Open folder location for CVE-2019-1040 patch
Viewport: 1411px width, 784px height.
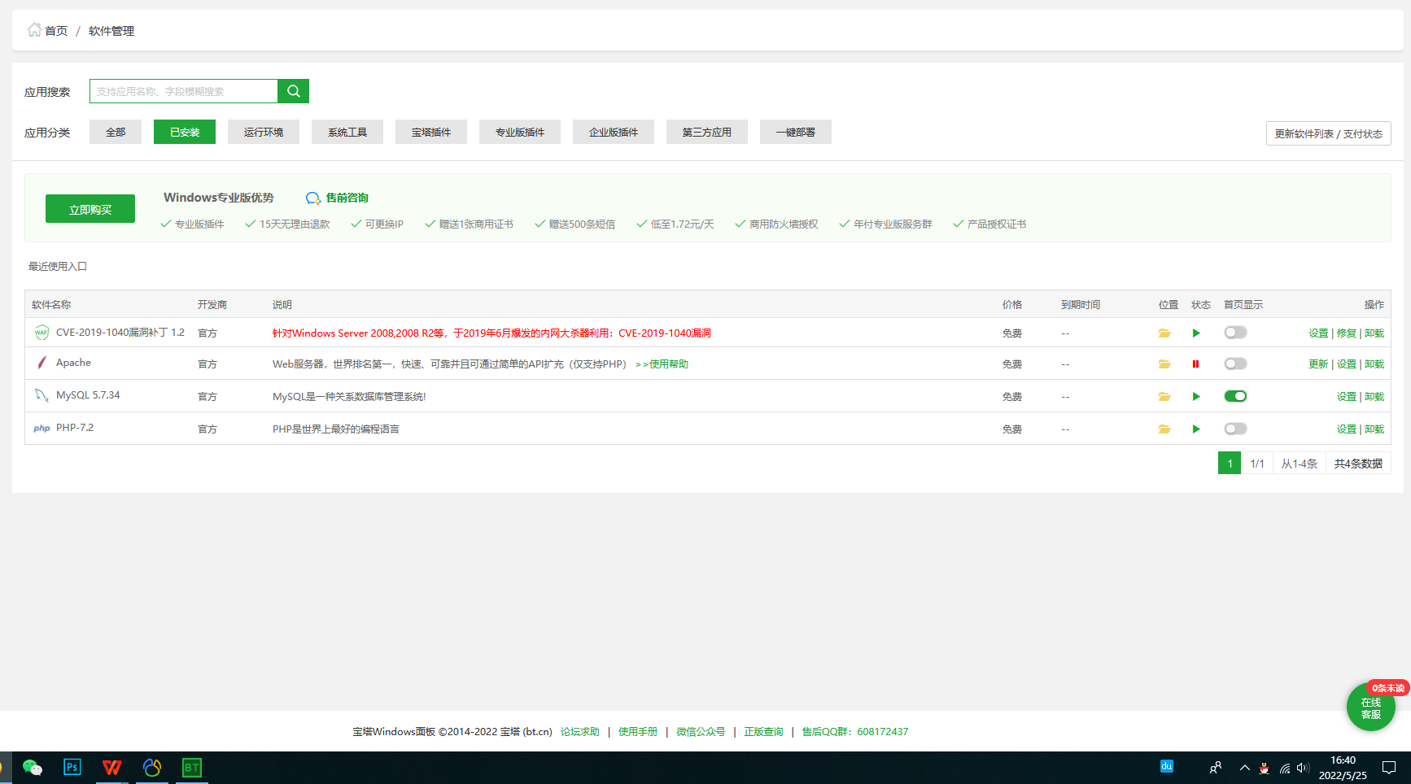point(1164,333)
